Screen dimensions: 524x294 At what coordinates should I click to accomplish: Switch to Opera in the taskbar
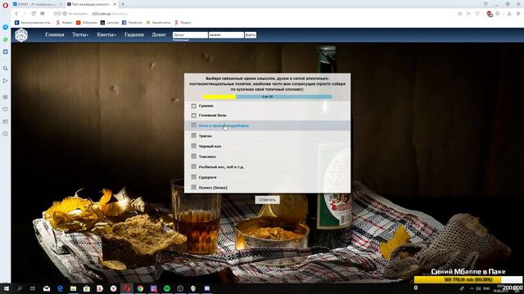click(127, 288)
